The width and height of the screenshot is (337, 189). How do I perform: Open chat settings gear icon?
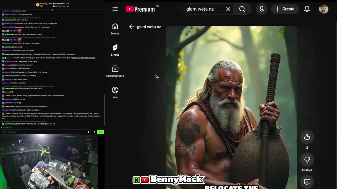pyautogui.click(x=95, y=132)
